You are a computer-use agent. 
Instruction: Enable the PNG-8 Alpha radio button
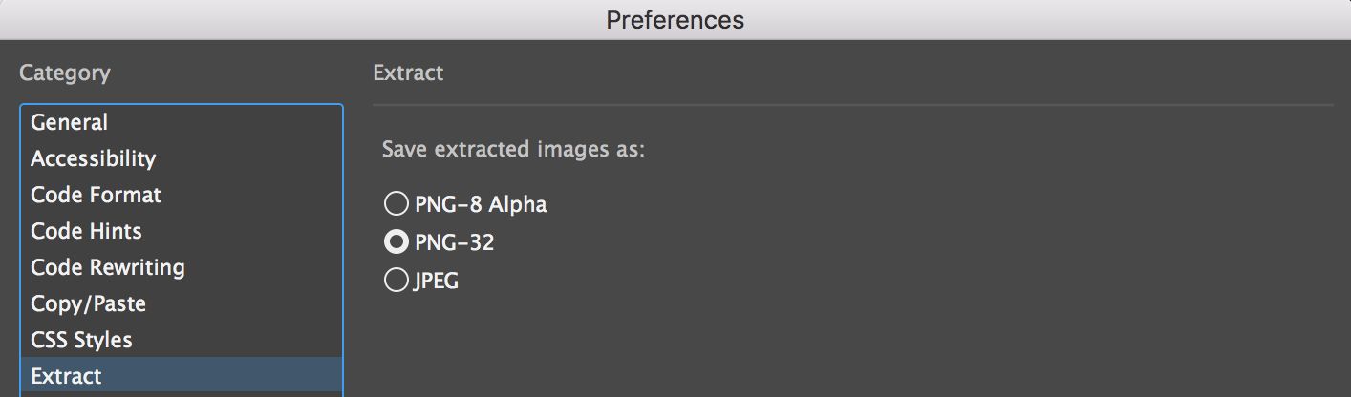(x=395, y=204)
